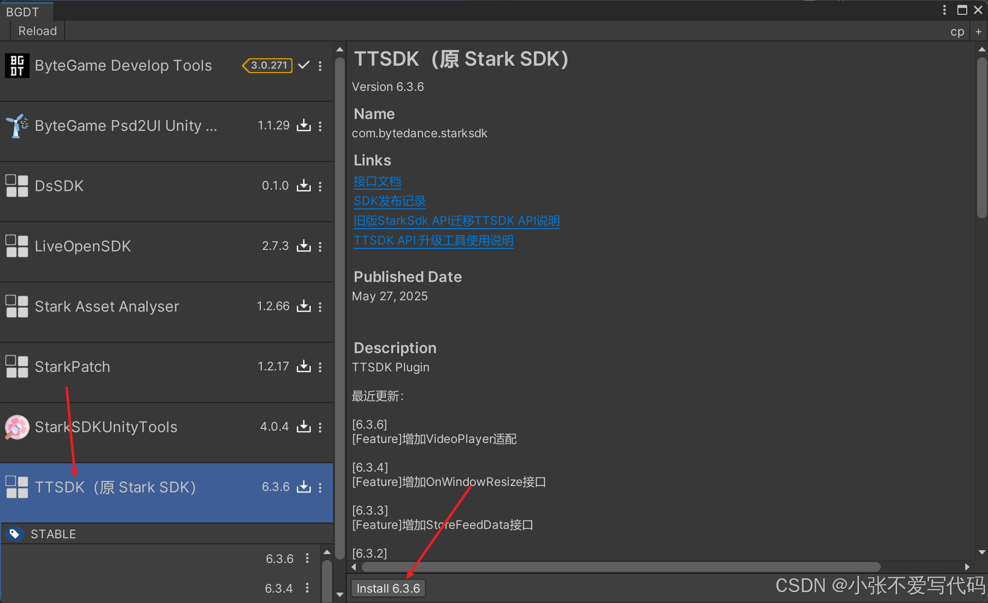
Task: Click installed checkmark on ByteGame Develop Tools
Action: [304, 65]
